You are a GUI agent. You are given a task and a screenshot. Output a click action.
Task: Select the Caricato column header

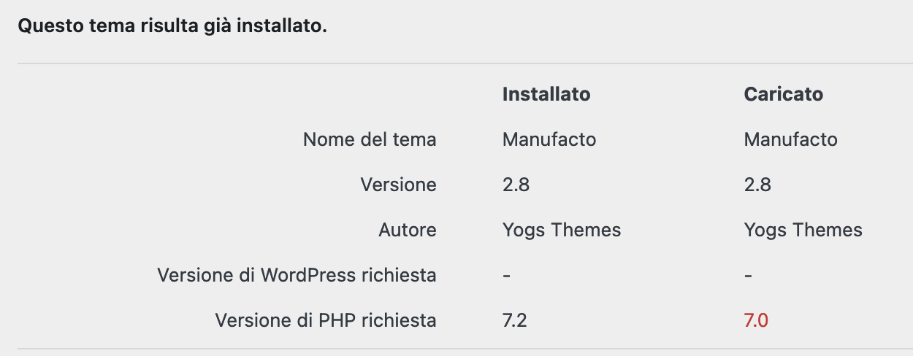click(x=784, y=94)
